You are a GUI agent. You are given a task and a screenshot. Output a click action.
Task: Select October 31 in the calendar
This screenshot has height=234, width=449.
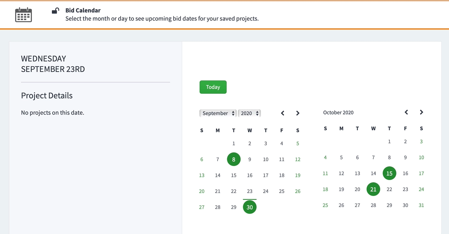[x=421, y=205]
